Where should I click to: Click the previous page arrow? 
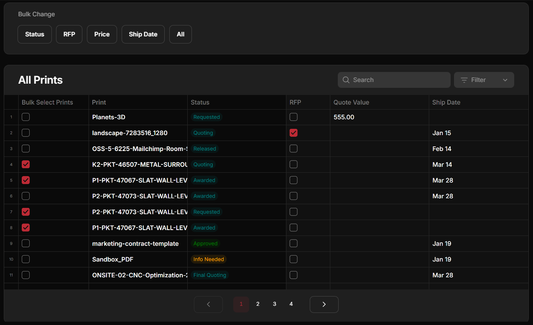pyautogui.click(x=208, y=304)
